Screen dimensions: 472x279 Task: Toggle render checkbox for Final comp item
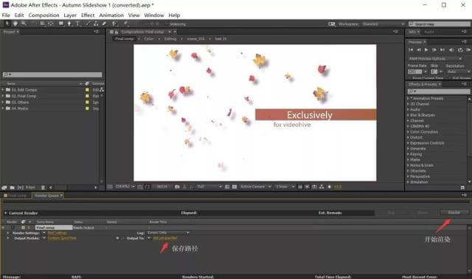[12, 227]
